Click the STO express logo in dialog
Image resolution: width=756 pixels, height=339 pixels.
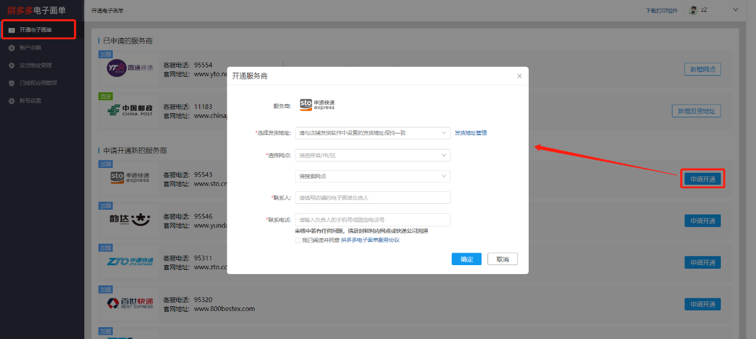tap(317, 105)
